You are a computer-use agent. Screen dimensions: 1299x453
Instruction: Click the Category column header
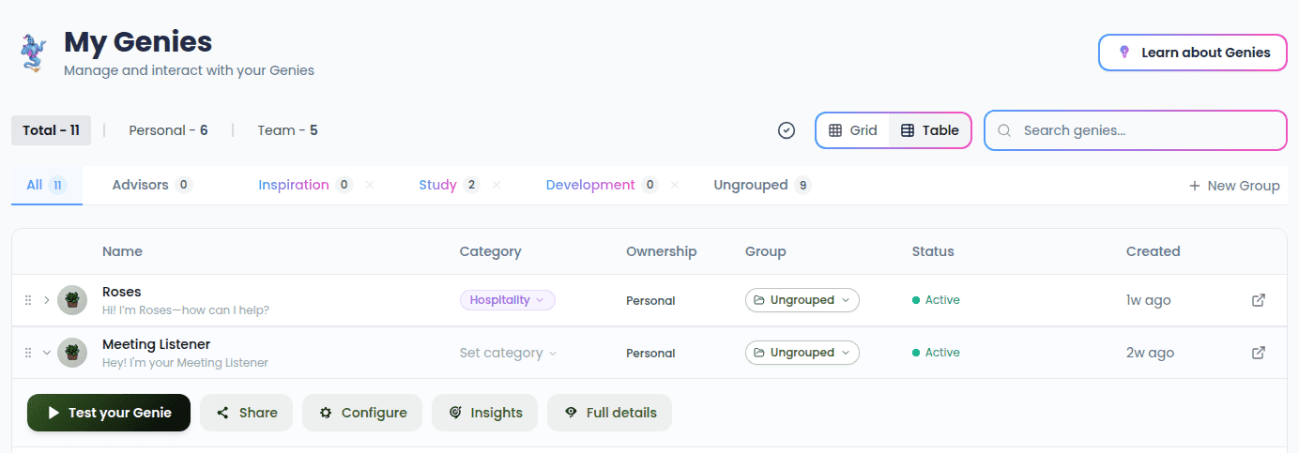pyautogui.click(x=490, y=251)
